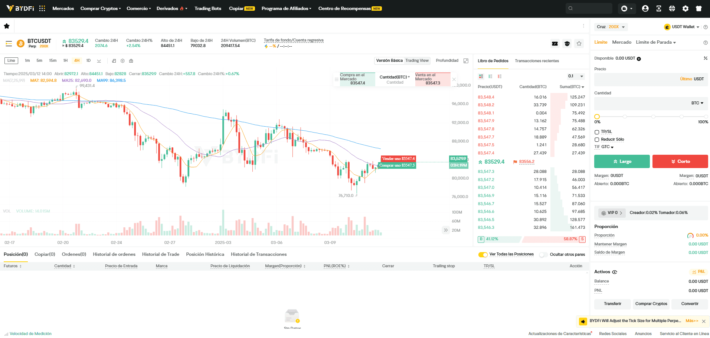Expand Límite de Parada order type dropdown

point(656,42)
